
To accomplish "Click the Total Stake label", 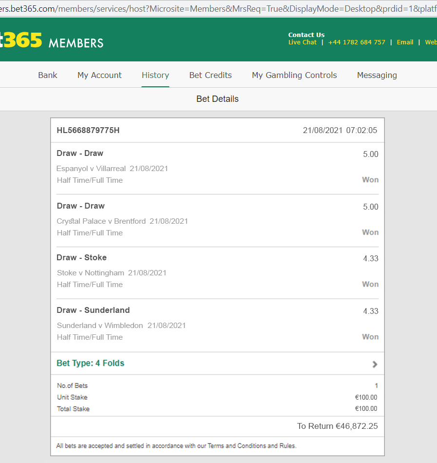I will 73,409.
